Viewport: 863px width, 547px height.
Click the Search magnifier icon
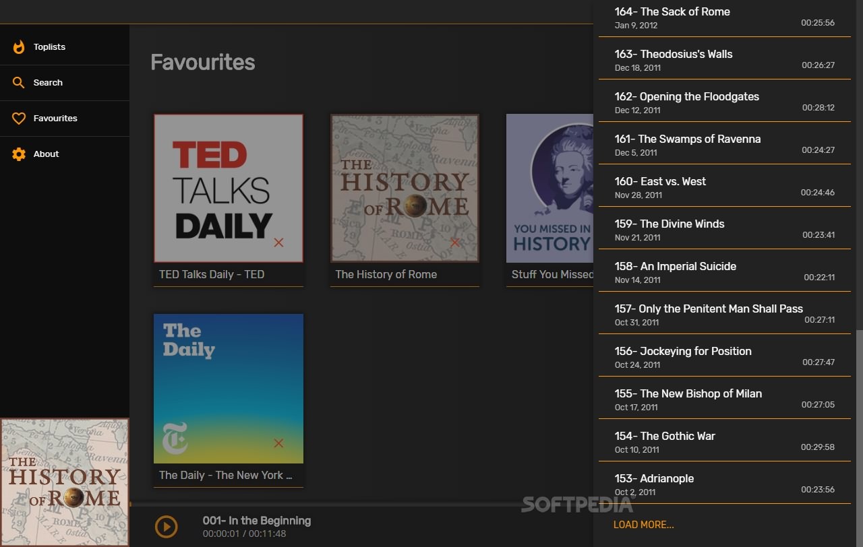pos(19,83)
